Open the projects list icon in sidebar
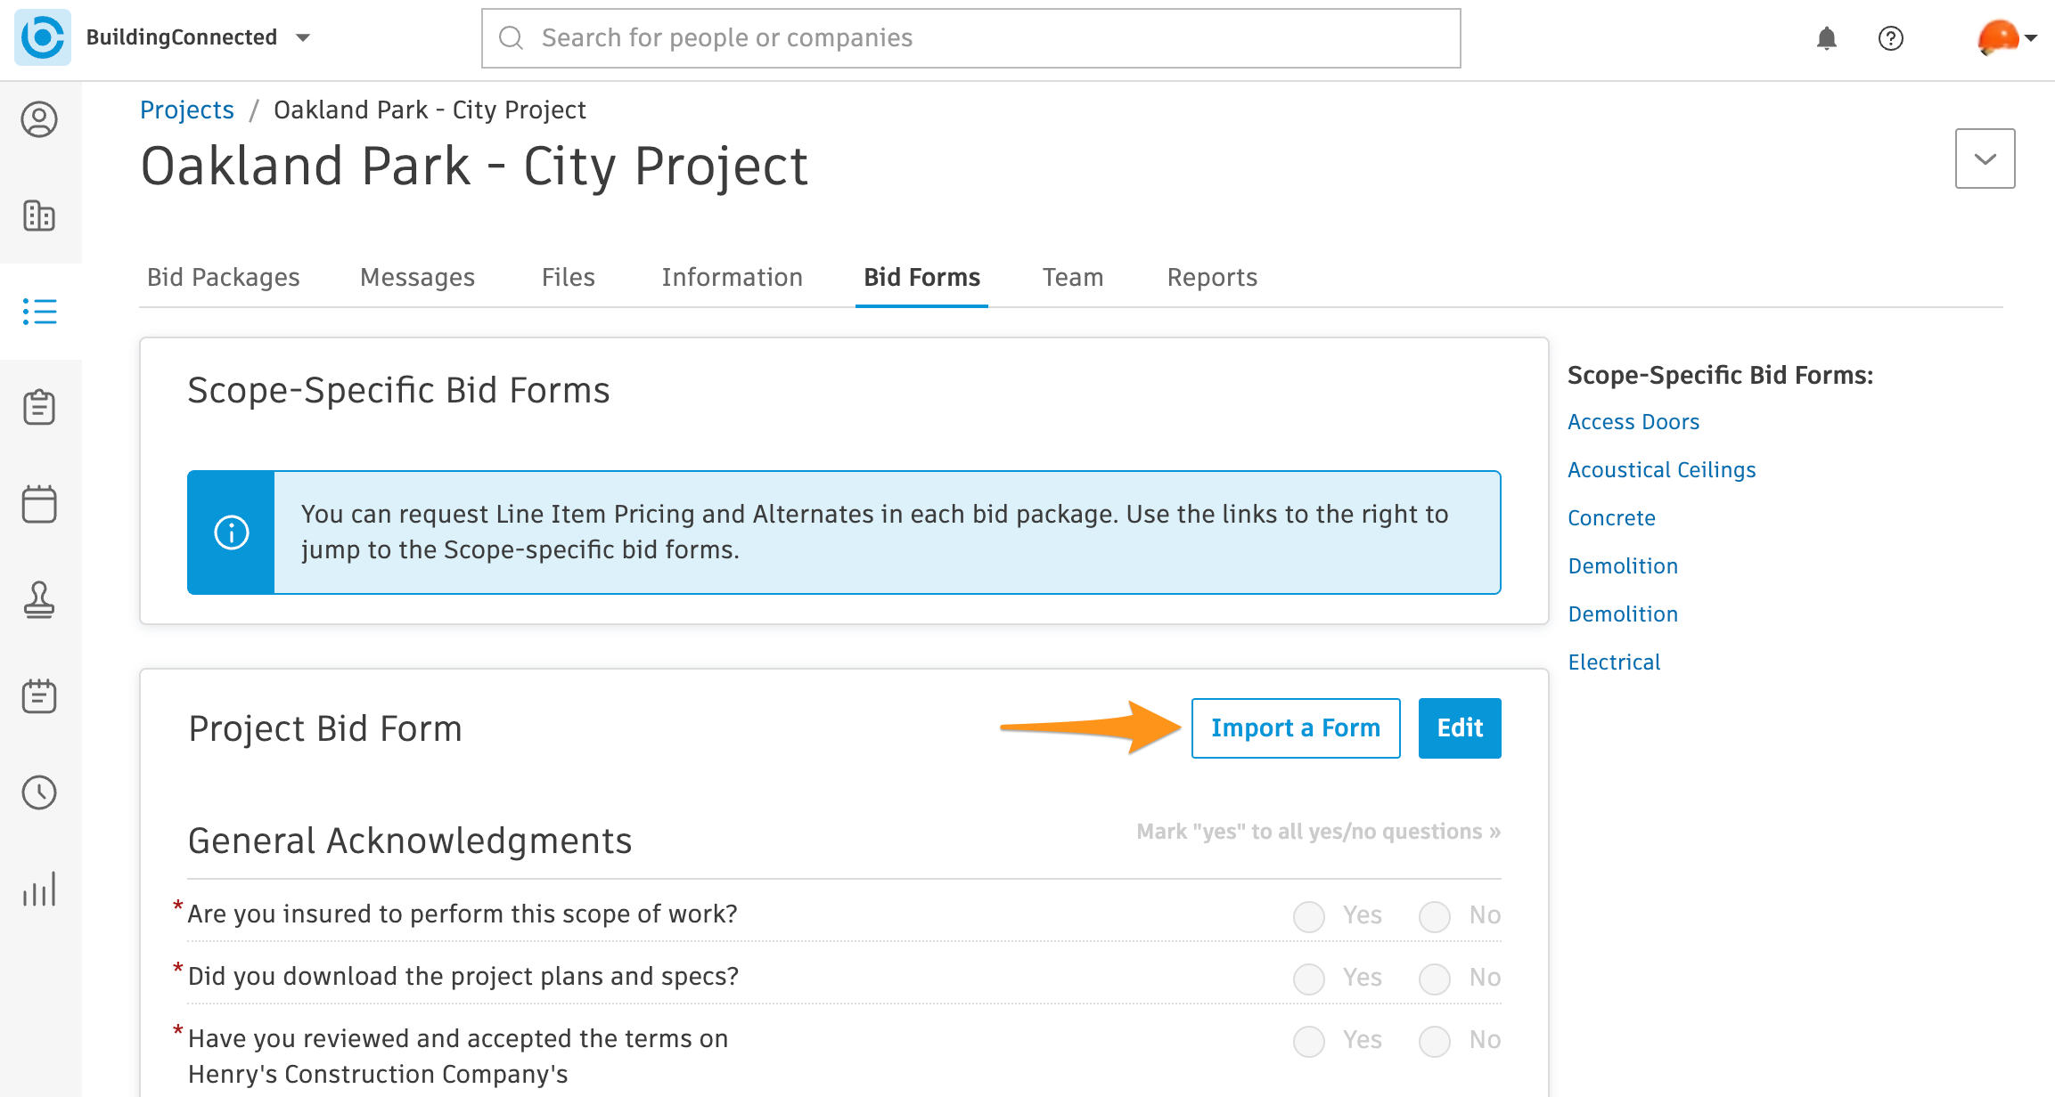Screen dimensions: 2055x1097 (39, 312)
